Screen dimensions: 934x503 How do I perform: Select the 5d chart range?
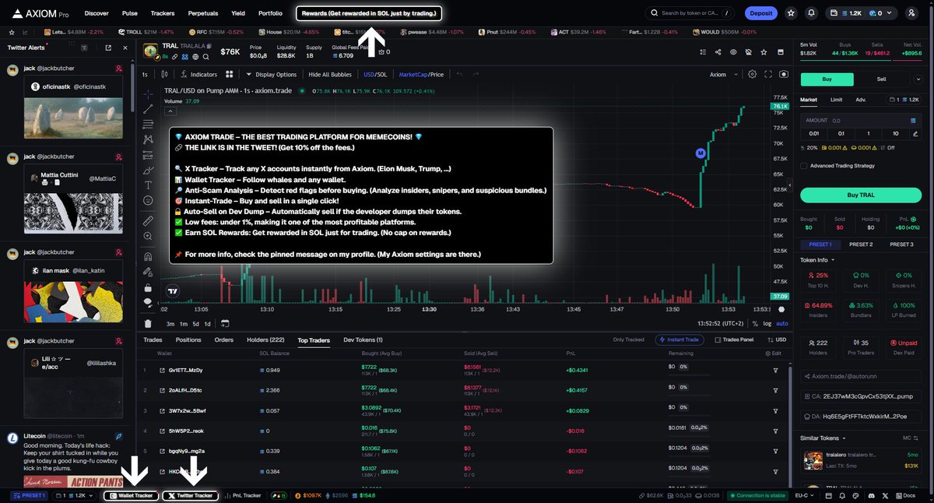coord(197,323)
